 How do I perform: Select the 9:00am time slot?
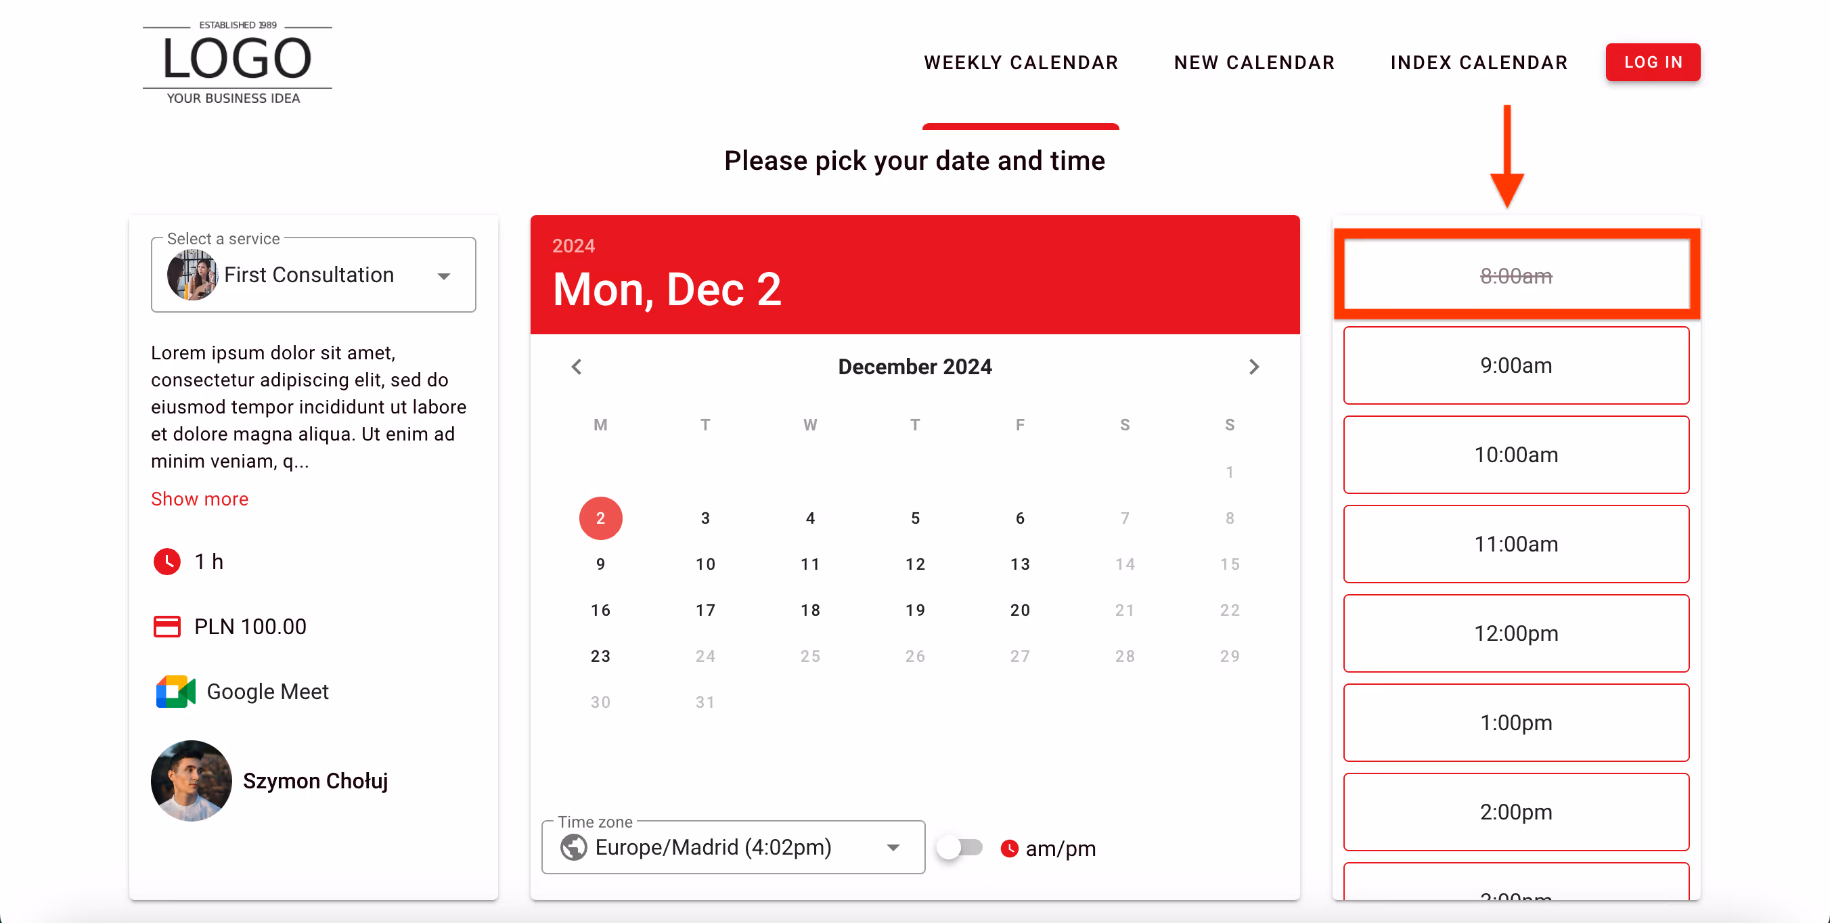(x=1516, y=365)
